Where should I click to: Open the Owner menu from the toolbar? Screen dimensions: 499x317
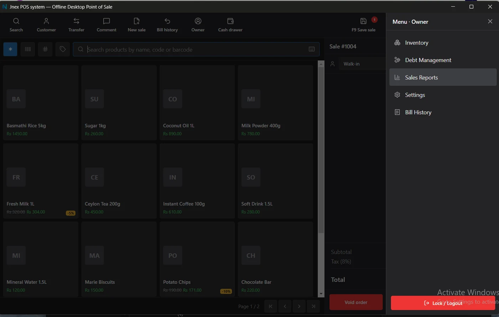point(198,25)
